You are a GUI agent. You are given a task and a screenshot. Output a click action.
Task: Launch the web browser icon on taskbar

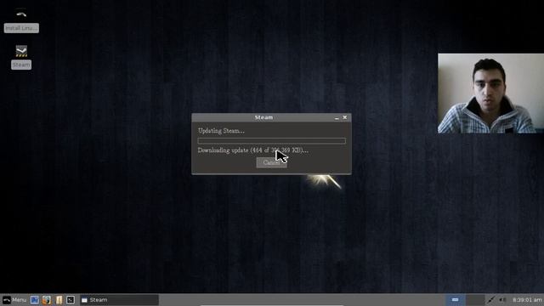pos(47,300)
